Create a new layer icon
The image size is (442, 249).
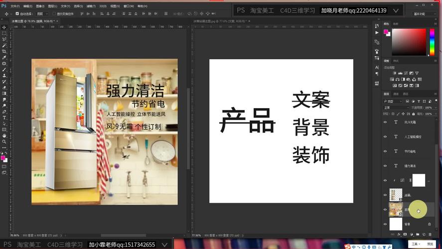424,235
